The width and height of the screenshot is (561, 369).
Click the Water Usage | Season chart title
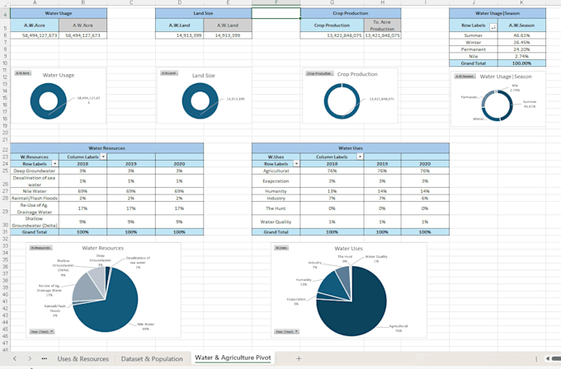pyautogui.click(x=506, y=77)
